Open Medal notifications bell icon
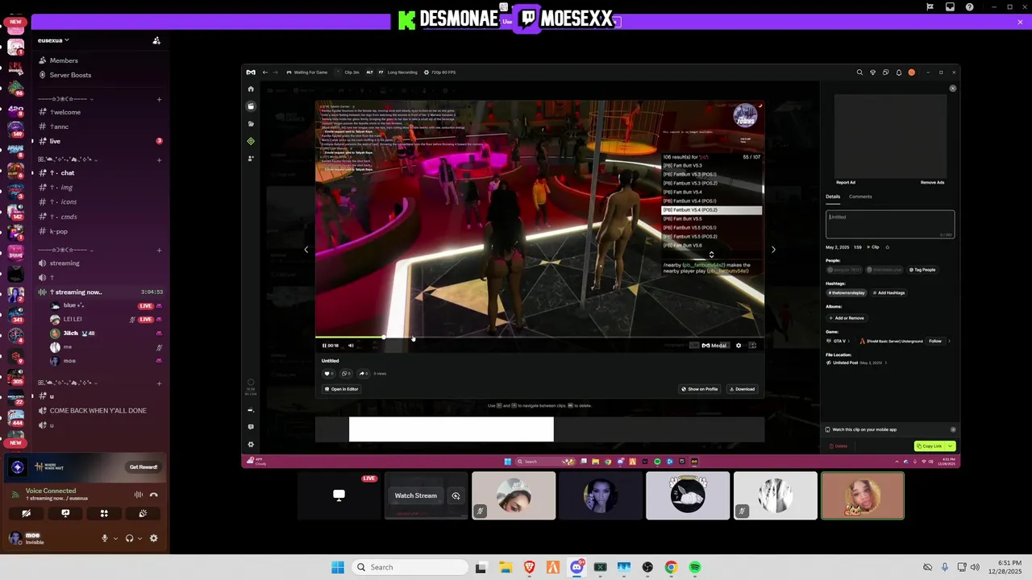 tap(899, 72)
